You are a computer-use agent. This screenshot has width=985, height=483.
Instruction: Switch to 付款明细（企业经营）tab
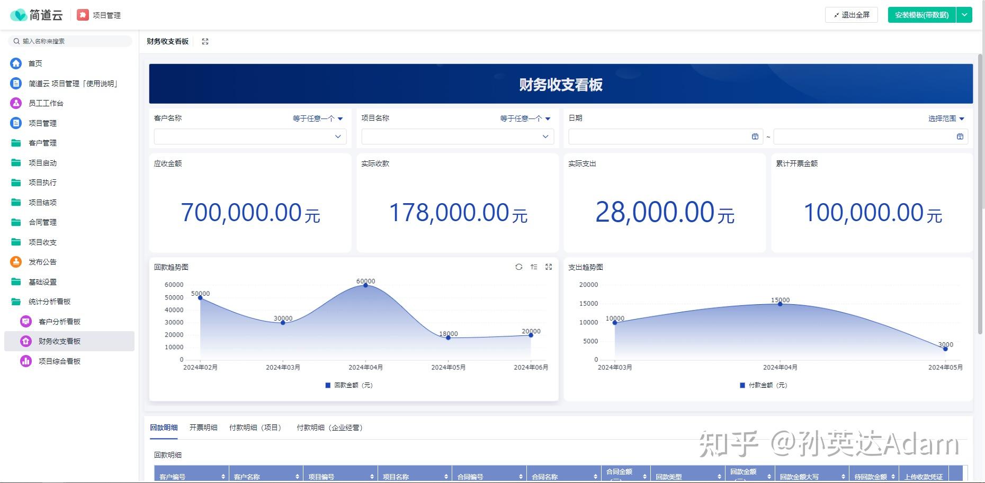tap(329, 427)
